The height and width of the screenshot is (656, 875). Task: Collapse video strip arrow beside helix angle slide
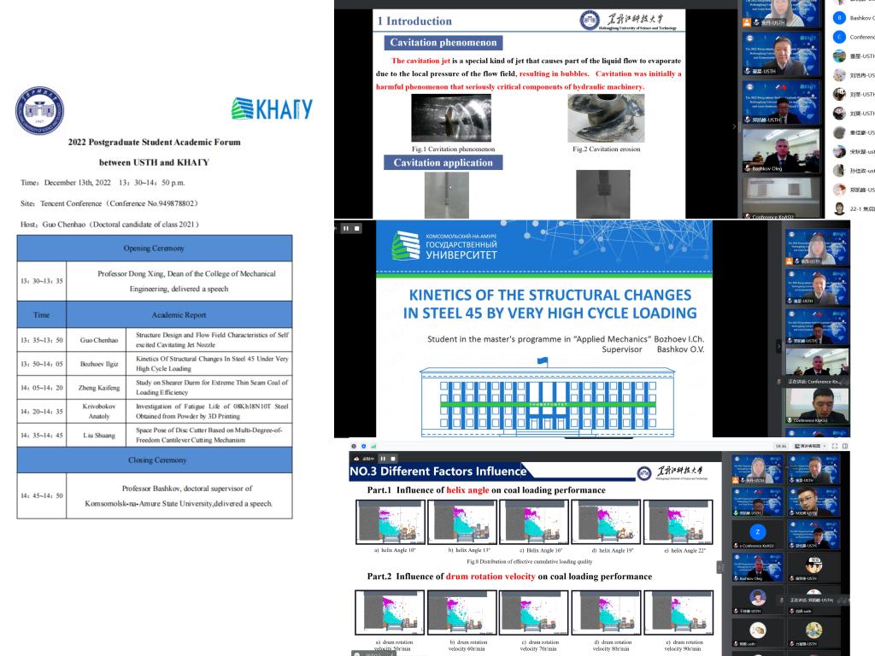pos(719,566)
